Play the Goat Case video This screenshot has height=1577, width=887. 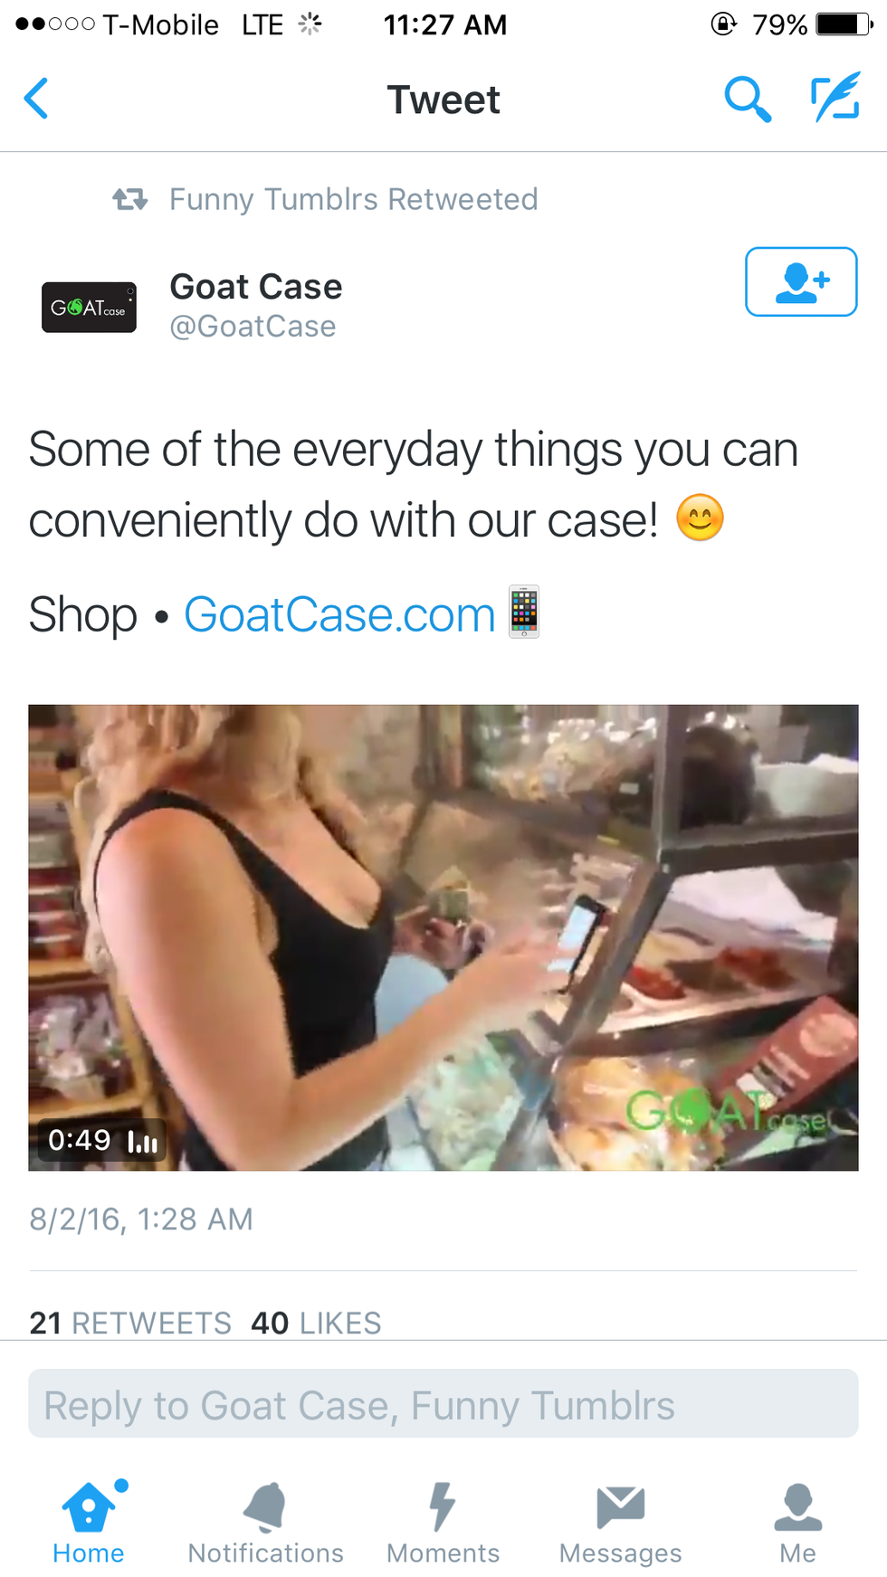443,937
